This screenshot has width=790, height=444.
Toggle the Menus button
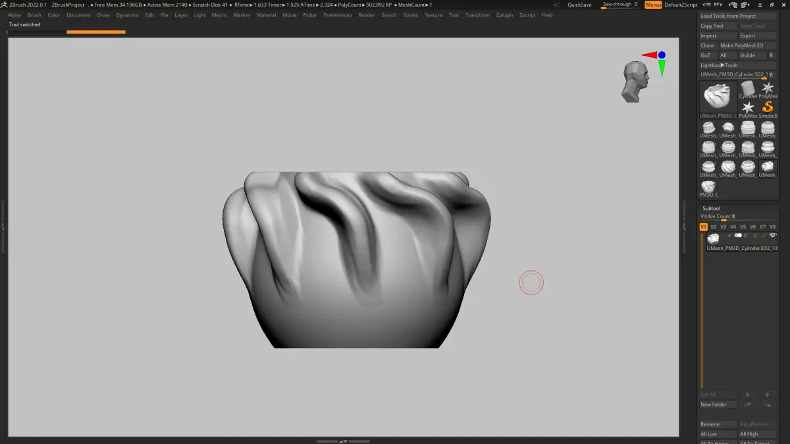(x=653, y=5)
